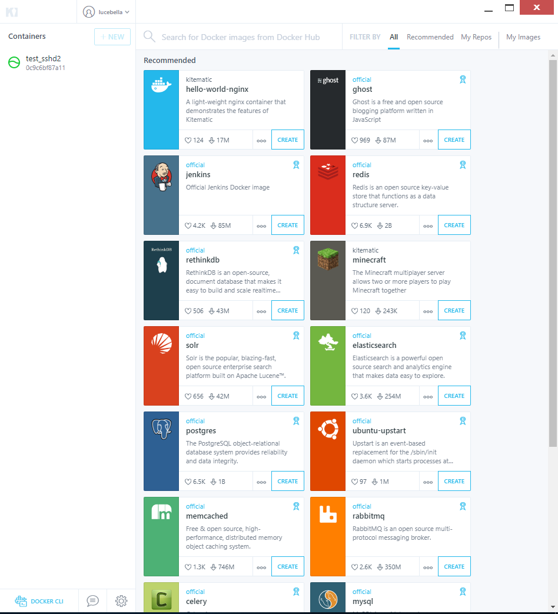The height and width of the screenshot is (614, 558).
Task: Click the elasticsearch bonsai tree logo
Action: (328, 342)
